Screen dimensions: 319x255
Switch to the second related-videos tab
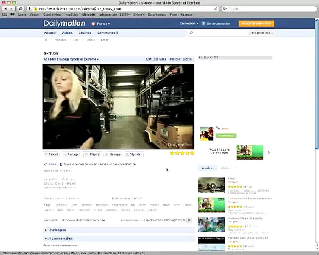(225, 168)
